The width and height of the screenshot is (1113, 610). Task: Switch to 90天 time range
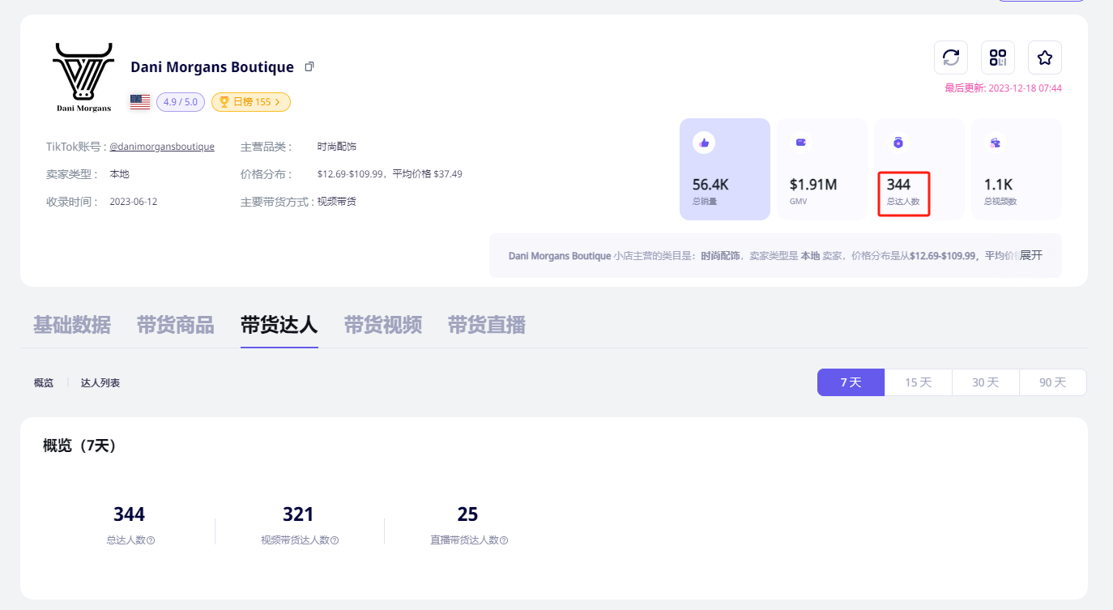(x=1052, y=382)
